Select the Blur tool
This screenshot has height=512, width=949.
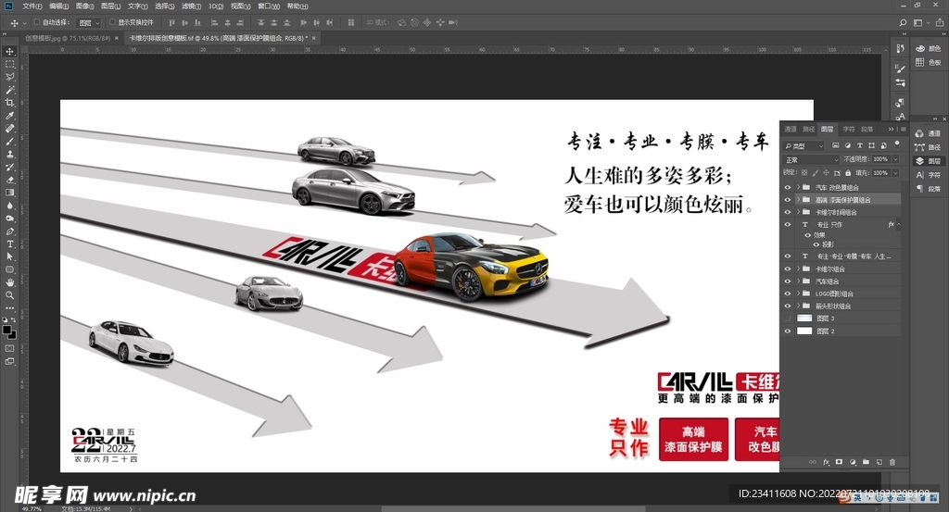pyautogui.click(x=9, y=206)
